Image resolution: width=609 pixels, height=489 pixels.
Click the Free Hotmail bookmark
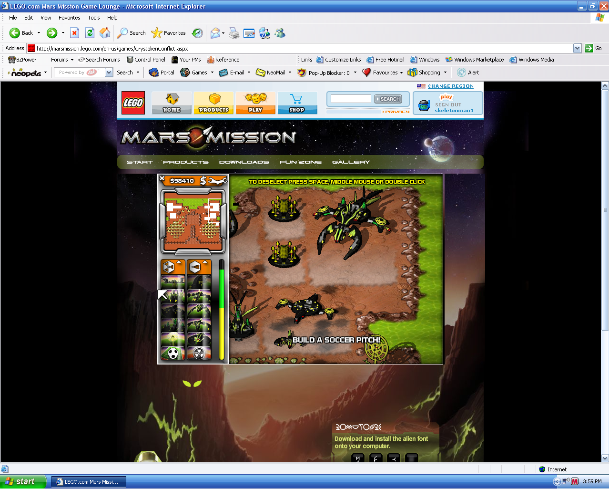click(x=385, y=60)
